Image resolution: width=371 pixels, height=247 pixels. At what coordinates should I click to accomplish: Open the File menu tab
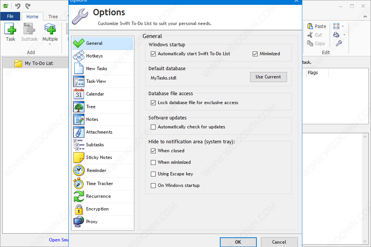(10, 16)
